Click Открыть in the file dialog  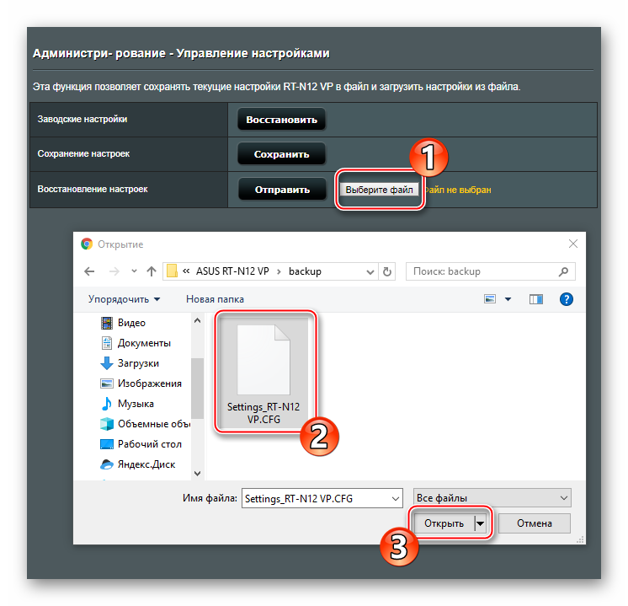point(444,523)
